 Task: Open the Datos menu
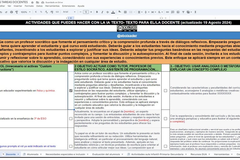39,6
